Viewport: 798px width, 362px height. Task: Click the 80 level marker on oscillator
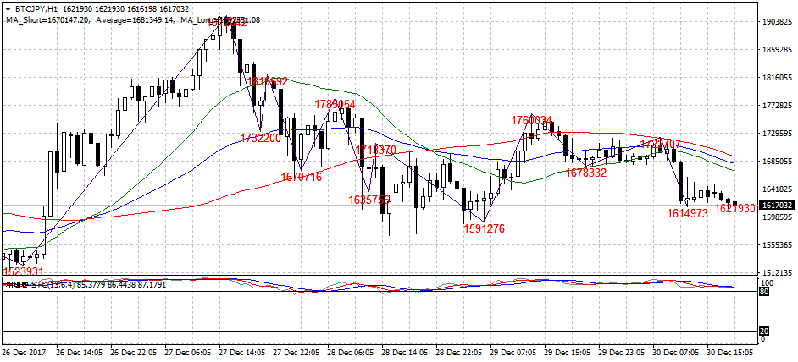[763, 292]
